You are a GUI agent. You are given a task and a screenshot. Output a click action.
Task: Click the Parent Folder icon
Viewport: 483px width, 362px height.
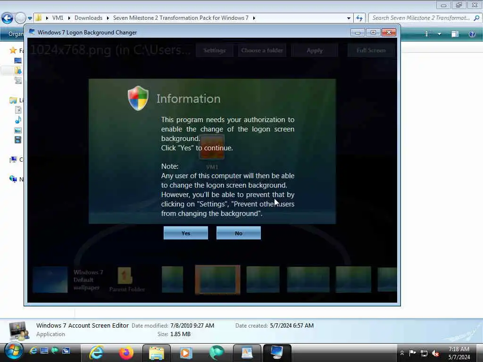point(125,275)
